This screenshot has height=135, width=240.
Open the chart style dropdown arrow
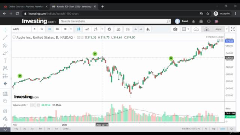click(102, 29)
